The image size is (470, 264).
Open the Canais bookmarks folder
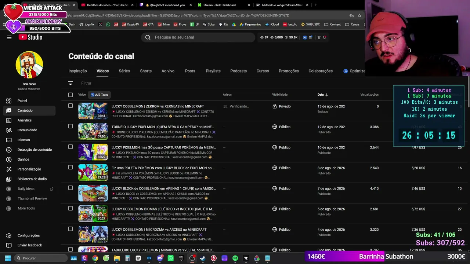point(352,25)
